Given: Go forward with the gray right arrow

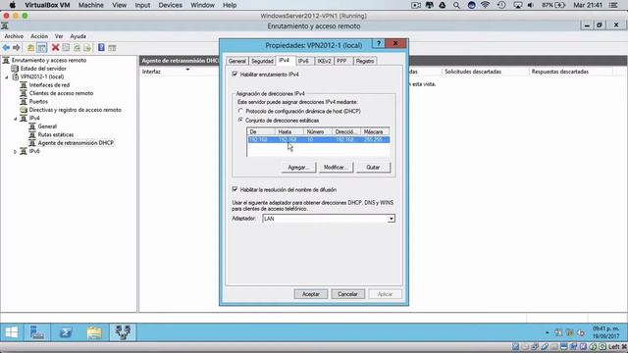Looking at the screenshot, I should (17, 48).
